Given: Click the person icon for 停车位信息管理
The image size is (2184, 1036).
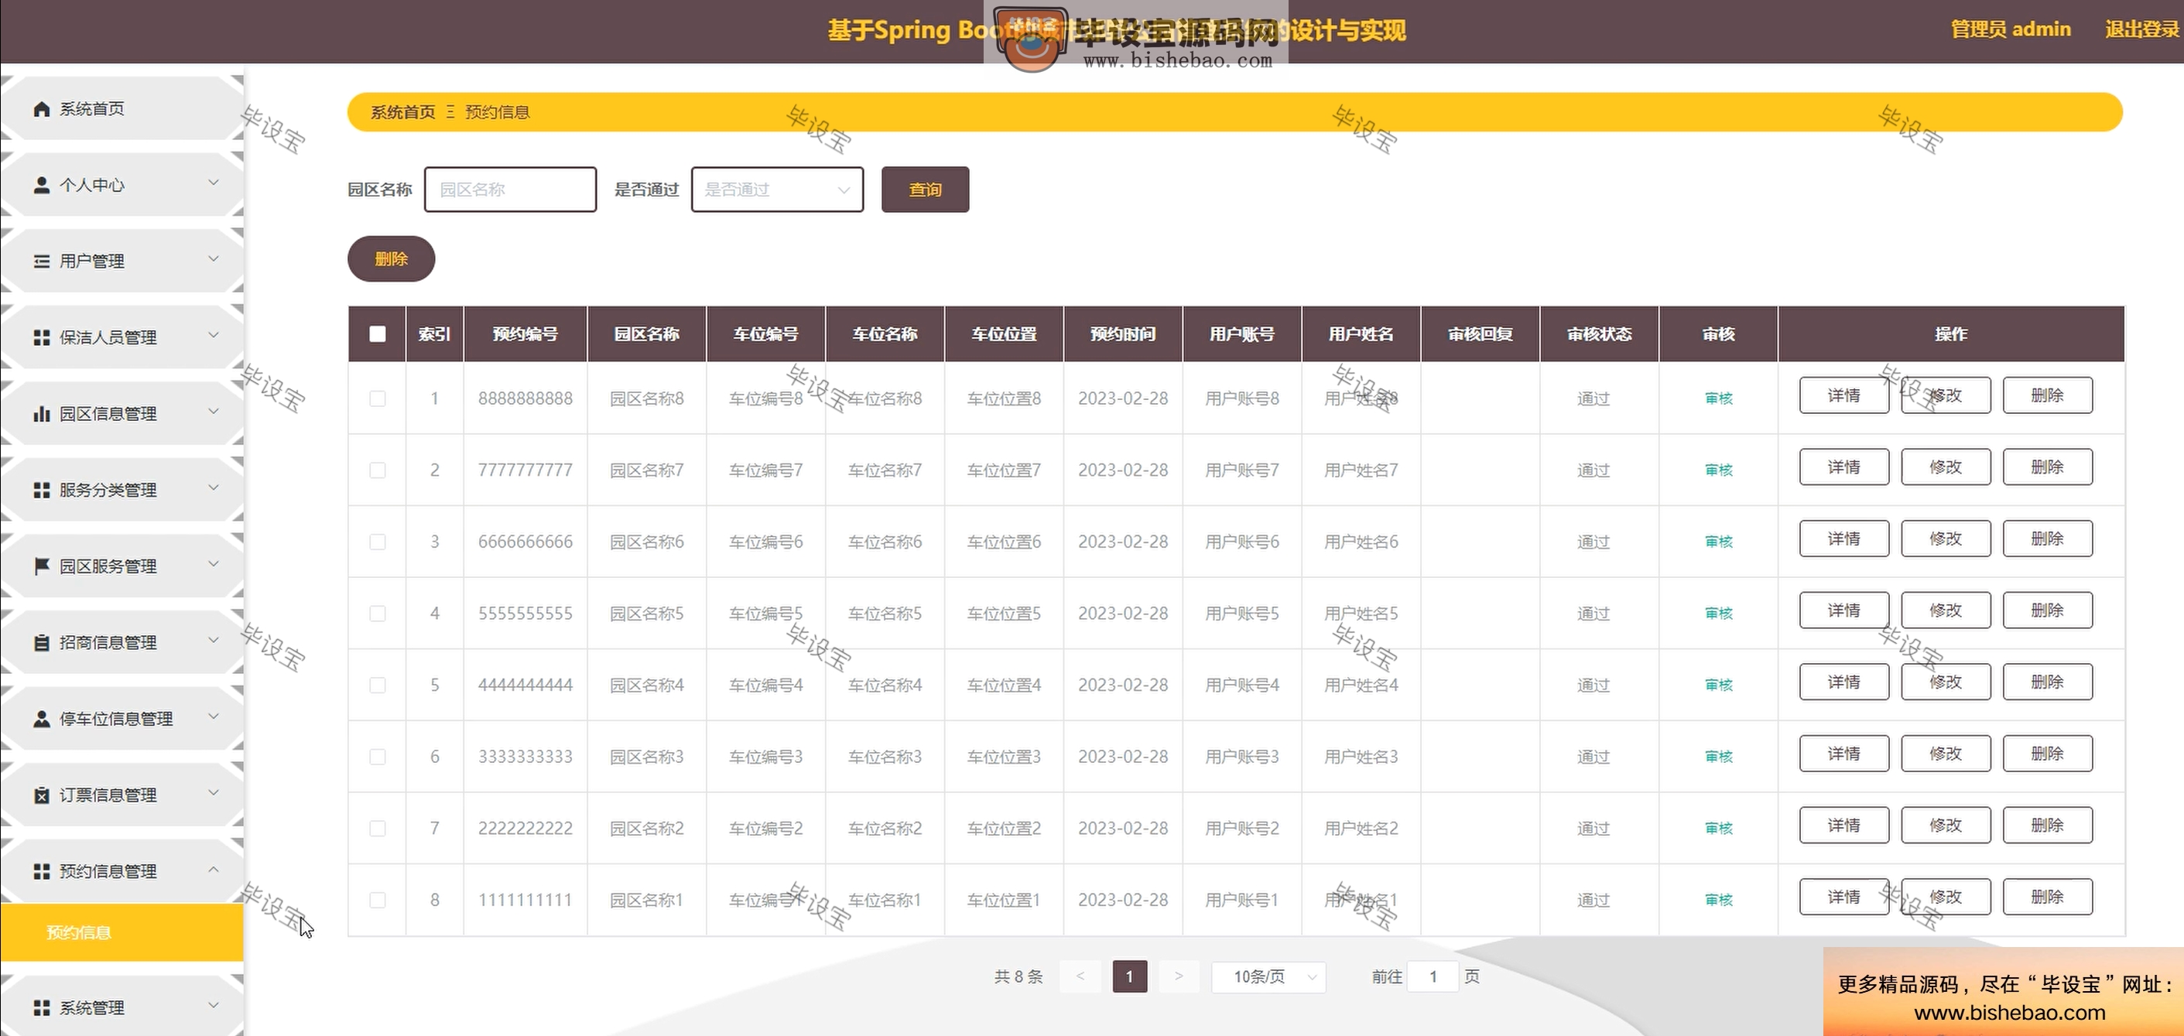Looking at the screenshot, I should (x=41, y=719).
